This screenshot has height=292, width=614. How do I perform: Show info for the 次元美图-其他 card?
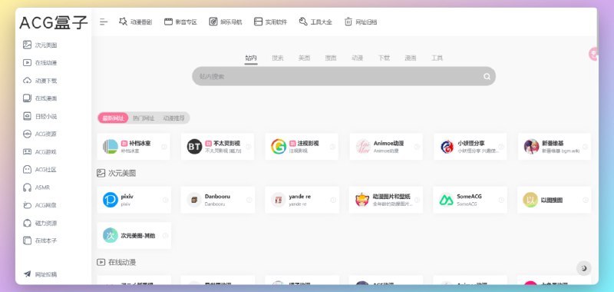coord(165,236)
